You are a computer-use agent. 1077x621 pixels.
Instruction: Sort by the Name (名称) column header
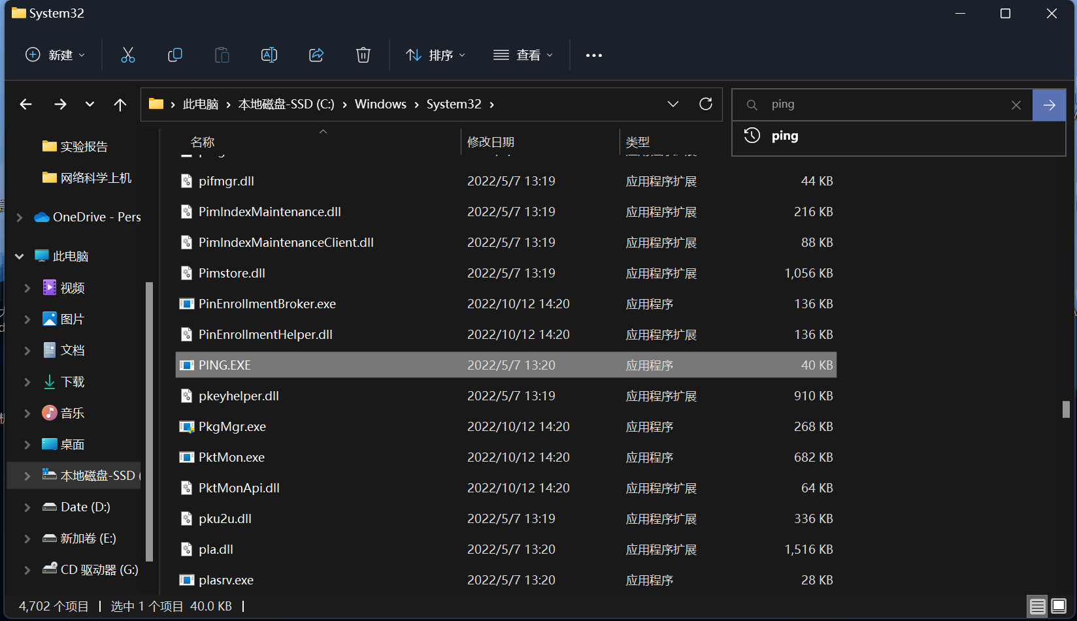click(x=203, y=142)
